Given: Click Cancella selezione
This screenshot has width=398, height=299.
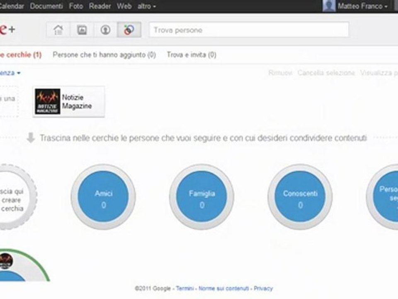Looking at the screenshot, I should pos(326,73).
